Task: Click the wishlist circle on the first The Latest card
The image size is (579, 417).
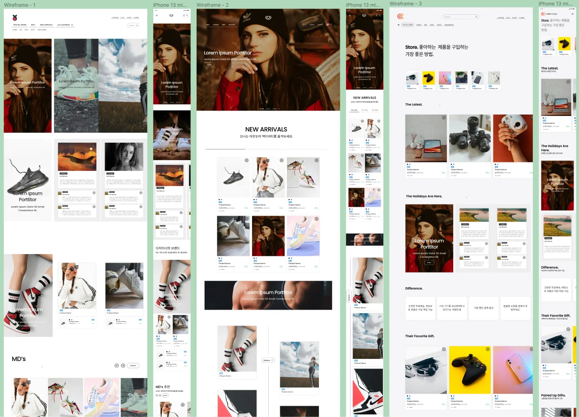Action: click(444, 118)
